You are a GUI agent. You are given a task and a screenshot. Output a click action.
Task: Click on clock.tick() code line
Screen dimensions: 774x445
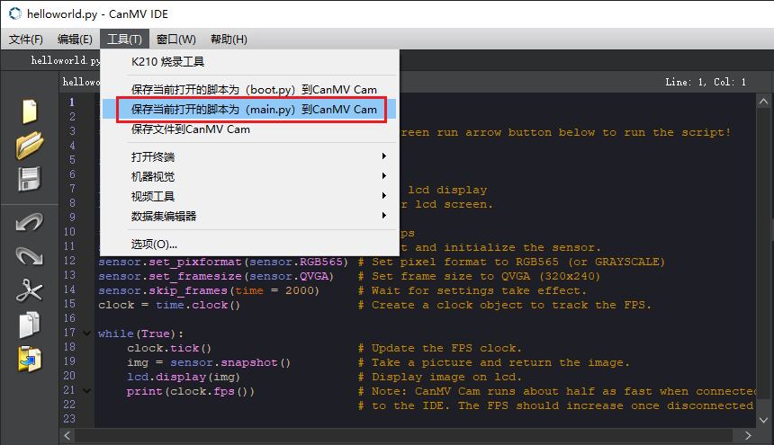[169, 348]
